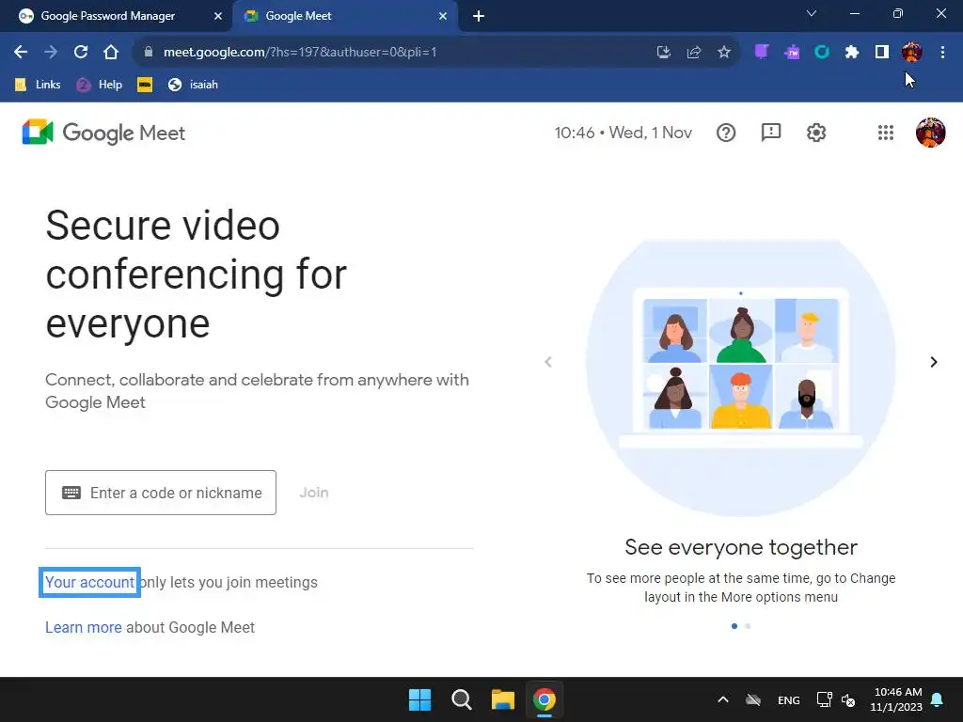Toggle the browser side panel
This screenshot has height=722, width=963.
882,52
